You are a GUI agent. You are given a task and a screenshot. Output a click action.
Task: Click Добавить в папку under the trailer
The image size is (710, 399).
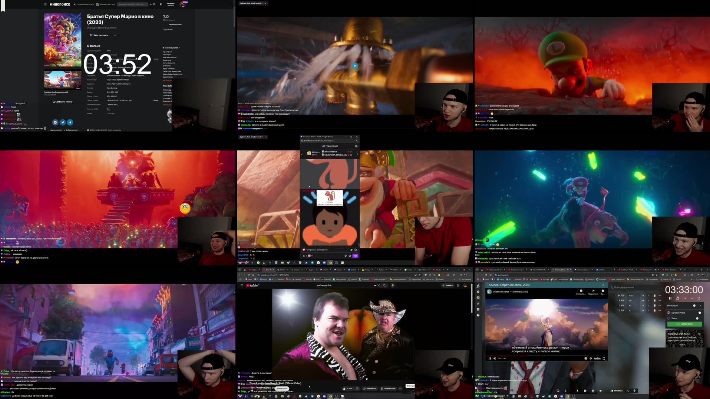pyautogui.click(x=63, y=102)
